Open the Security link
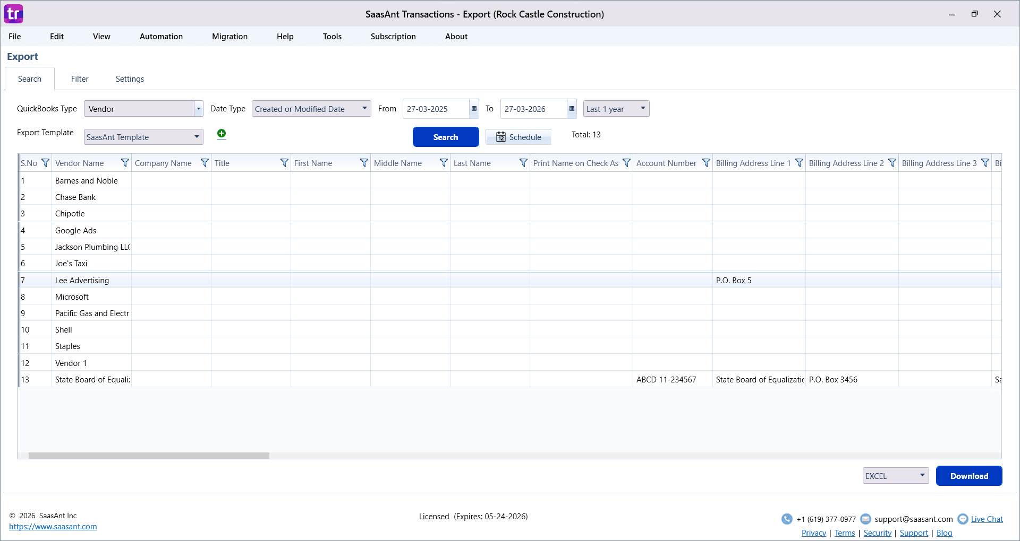 (x=878, y=533)
